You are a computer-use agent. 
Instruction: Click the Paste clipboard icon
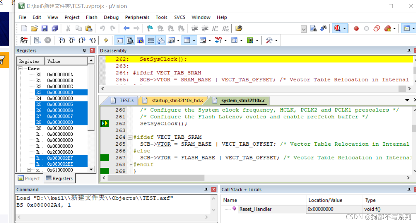89,28
